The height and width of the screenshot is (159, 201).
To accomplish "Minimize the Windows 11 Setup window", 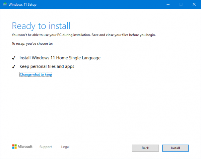I will (168, 4).
